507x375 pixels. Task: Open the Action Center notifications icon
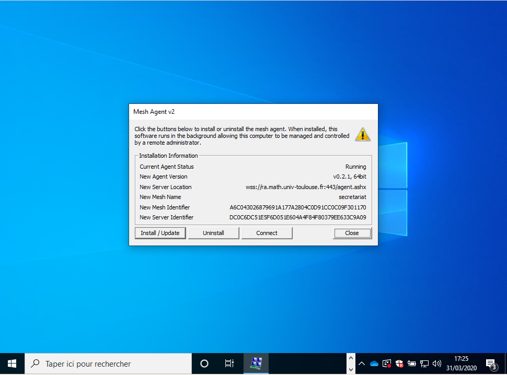point(491,364)
